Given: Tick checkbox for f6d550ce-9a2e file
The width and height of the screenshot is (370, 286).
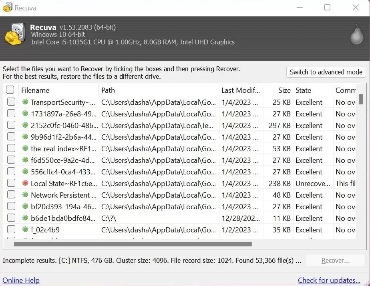Looking at the screenshot, I should (x=11, y=160).
